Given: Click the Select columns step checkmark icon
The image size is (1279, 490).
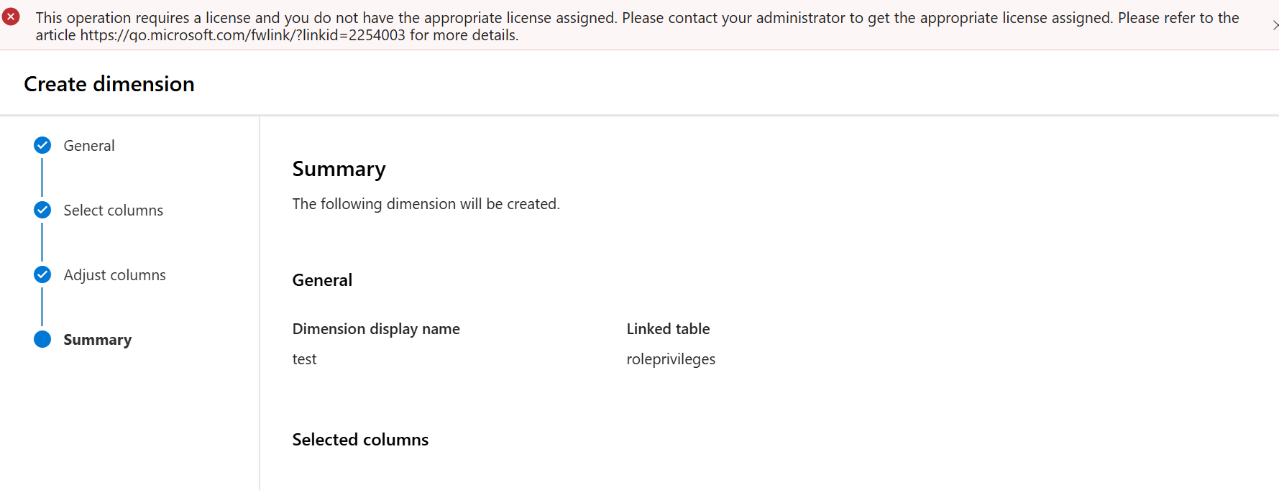Looking at the screenshot, I should [42, 211].
